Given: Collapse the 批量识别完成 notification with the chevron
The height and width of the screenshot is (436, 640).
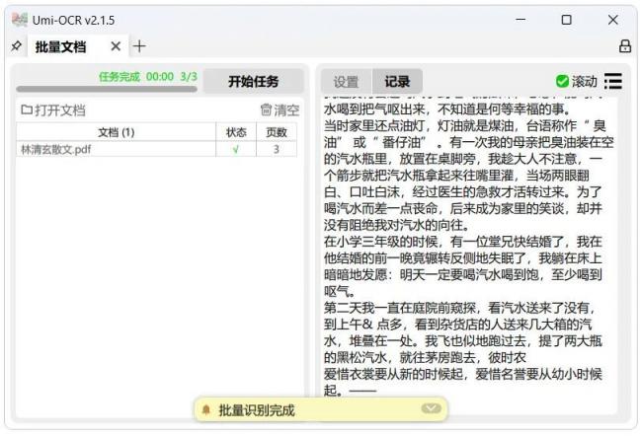Looking at the screenshot, I should [x=431, y=408].
